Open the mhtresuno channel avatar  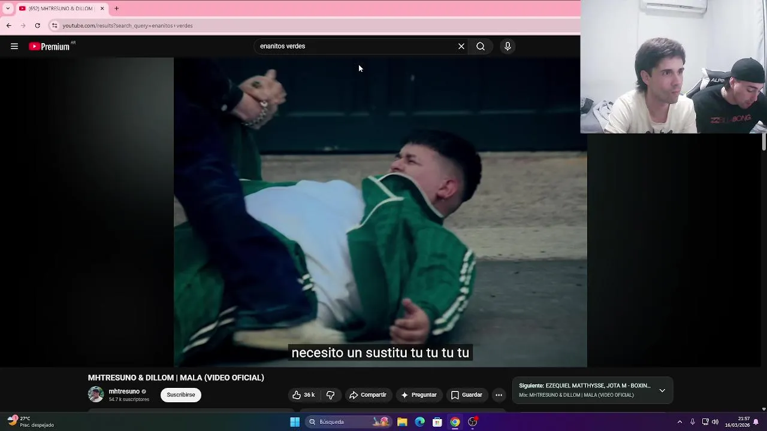click(96, 394)
